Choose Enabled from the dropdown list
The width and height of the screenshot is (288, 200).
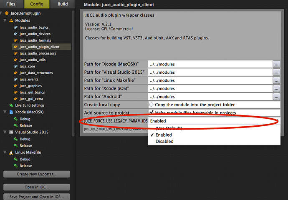[x=214, y=135]
